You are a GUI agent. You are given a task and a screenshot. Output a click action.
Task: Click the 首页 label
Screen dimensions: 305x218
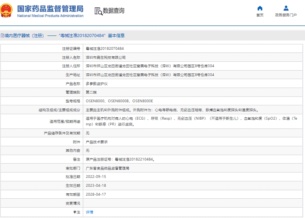coord(260,15)
